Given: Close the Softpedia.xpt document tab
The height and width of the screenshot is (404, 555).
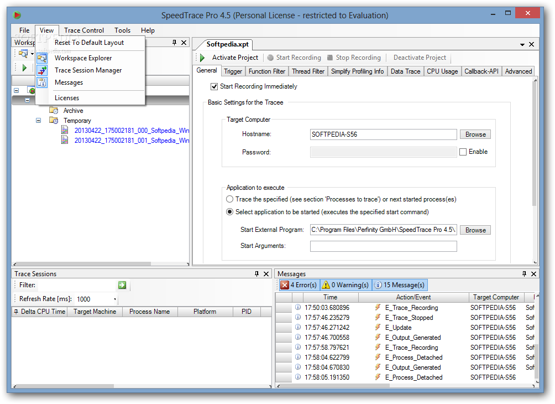Looking at the screenshot, I should tap(531, 44).
